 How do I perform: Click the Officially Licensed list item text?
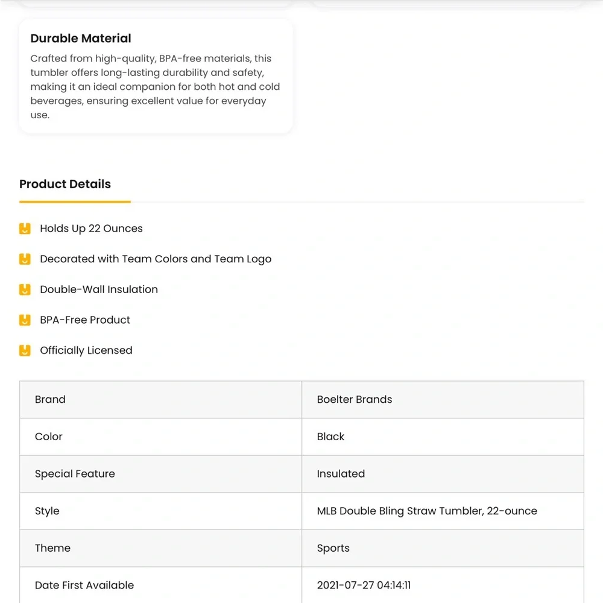point(86,350)
